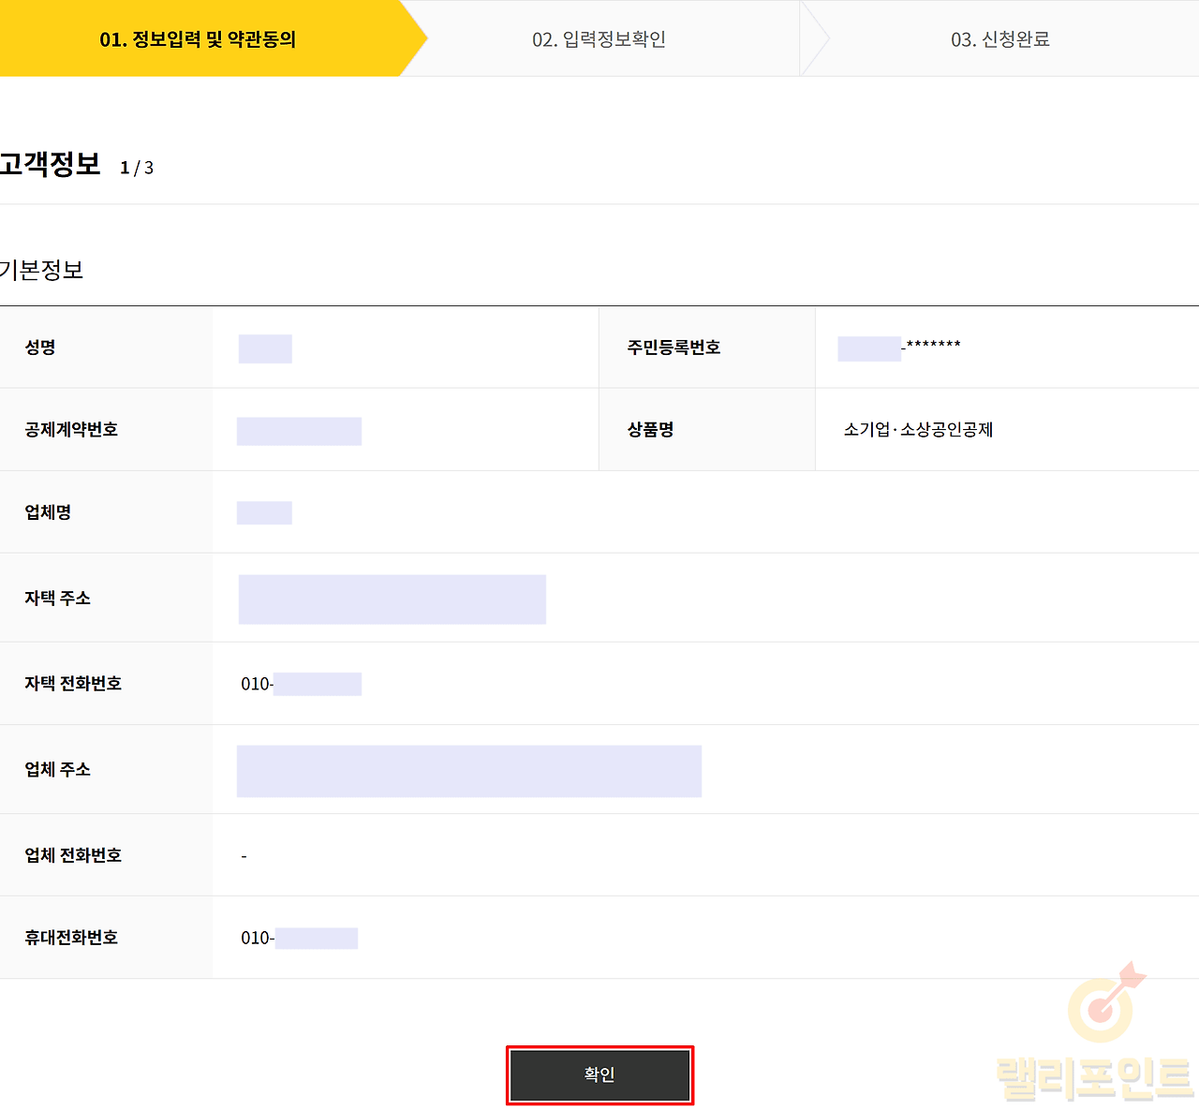This screenshot has height=1110, width=1199.
Task: Click the 랠리포인트 watermark text
Action: pyautogui.click(x=1093, y=1077)
